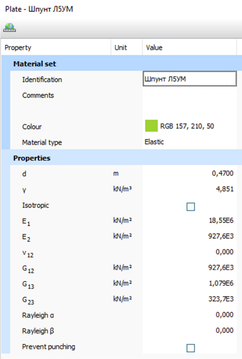Click the Comments value cell
The image size is (242, 359).
pyautogui.click(x=190, y=102)
